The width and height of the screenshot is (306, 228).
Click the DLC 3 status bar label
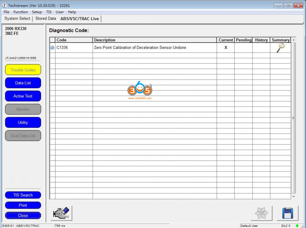point(286,226)
